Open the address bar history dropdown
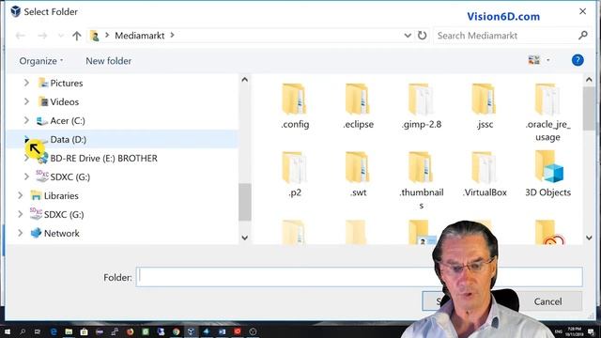Image resolution: width=601 pixels, height=338 pixels. coord(408,36)
